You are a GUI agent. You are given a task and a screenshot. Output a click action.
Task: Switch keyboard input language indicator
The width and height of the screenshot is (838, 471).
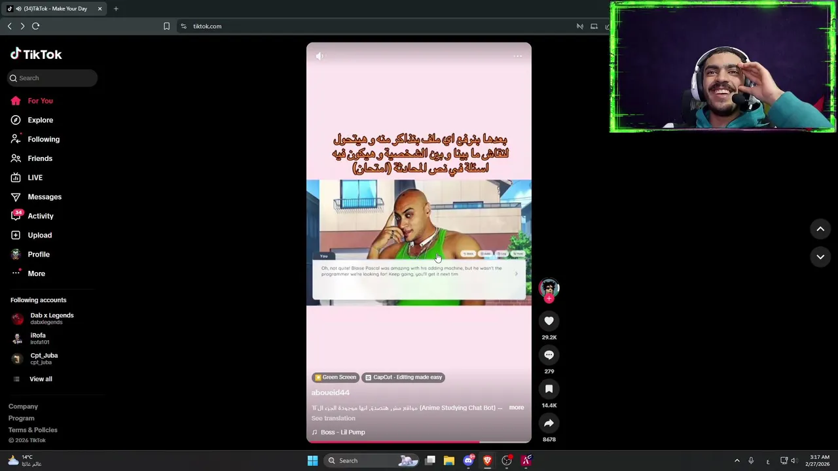tap(768, 461)
